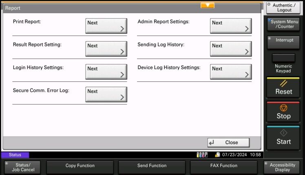Open Print Report with Next
Screen dimensions: 305x175
pos(106,26)
